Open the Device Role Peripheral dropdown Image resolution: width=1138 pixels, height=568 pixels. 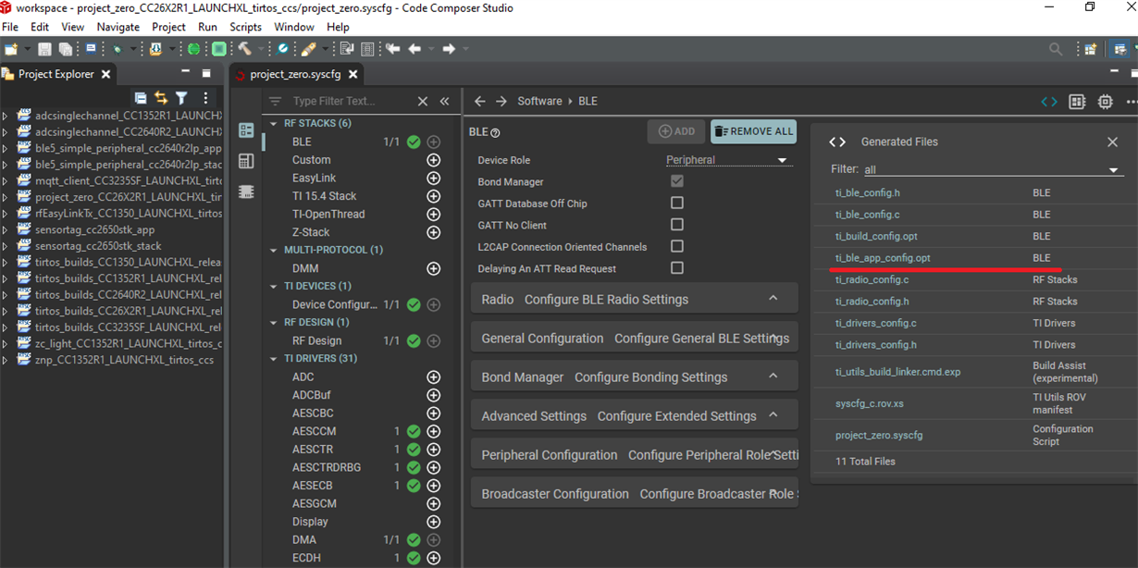tap(729, 160)
